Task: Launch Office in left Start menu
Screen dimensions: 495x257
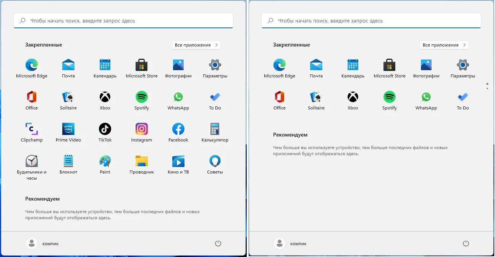Action: (32, 101)
